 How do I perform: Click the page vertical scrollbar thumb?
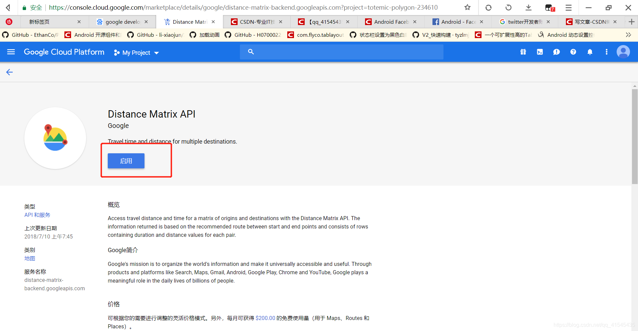click(634, 136)
